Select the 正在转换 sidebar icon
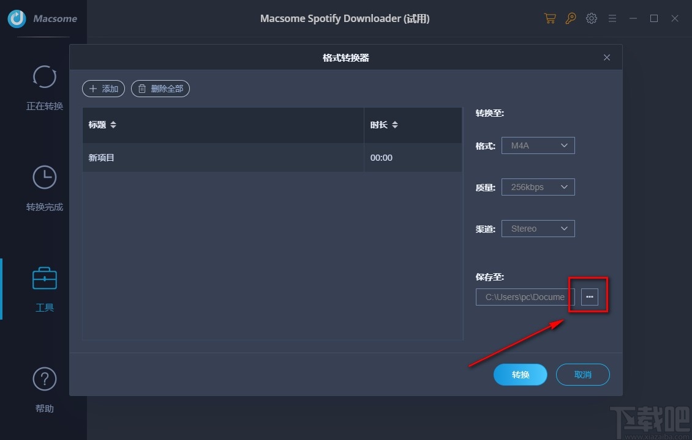 tap(44, 77)
